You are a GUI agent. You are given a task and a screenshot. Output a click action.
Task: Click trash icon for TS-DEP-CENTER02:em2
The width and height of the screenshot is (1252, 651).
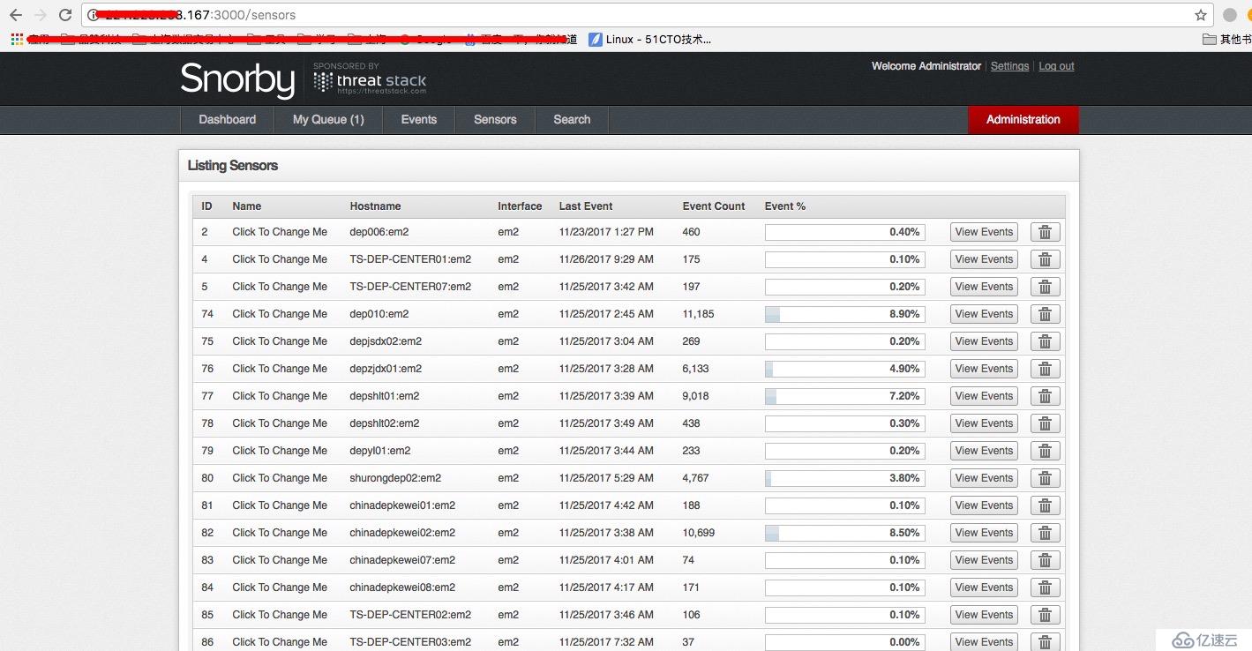[x=1045, y=615]
